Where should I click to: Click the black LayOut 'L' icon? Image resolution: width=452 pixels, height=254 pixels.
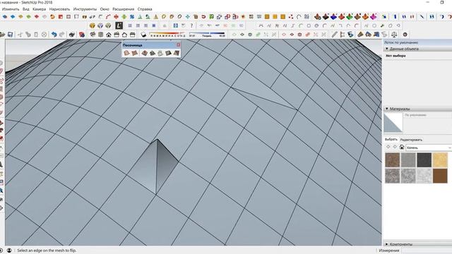click(x=119, y=25)
